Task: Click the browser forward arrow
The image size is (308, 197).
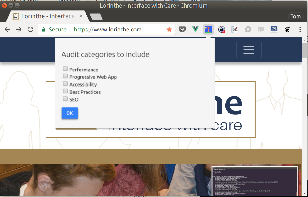Action: tap(19, 30)
